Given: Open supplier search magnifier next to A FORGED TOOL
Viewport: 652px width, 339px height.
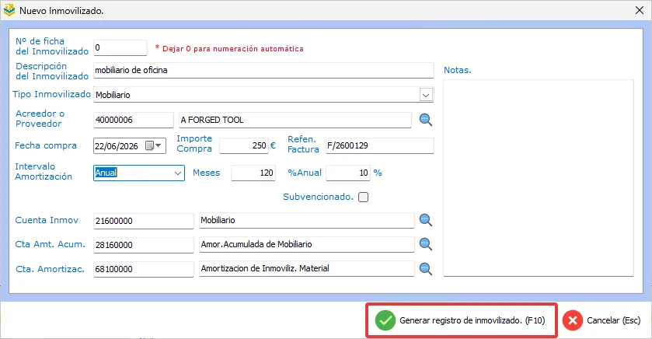Looking at the screenshot, I should [x=425, y=120].
